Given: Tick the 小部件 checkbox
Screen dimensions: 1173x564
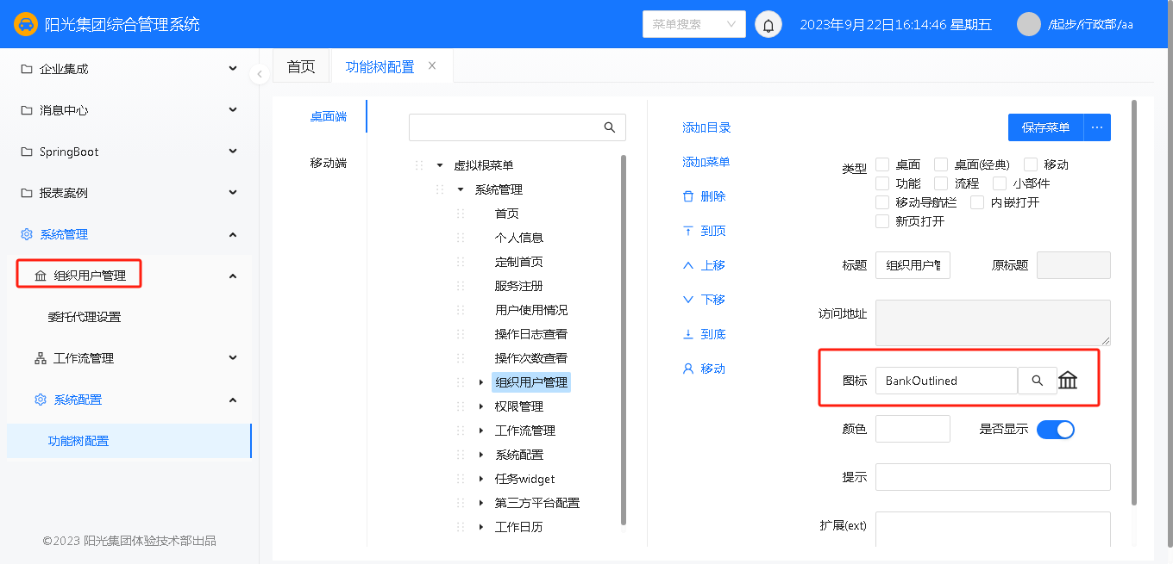Looking at the screenshot, I should tap(1000, 183).
